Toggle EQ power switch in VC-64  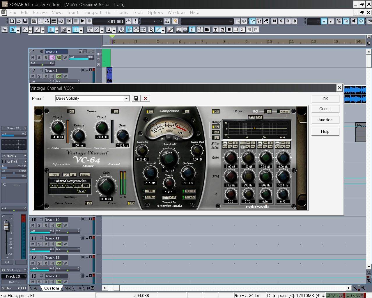tap(216, 111)
